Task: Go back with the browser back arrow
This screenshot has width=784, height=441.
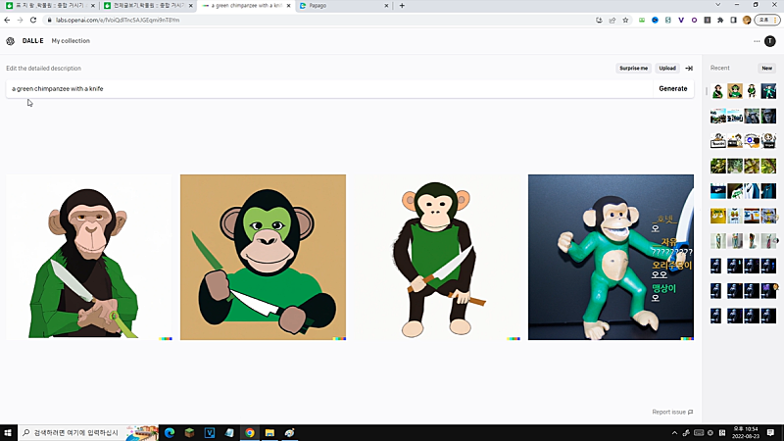Action: [x=7, y=20]
